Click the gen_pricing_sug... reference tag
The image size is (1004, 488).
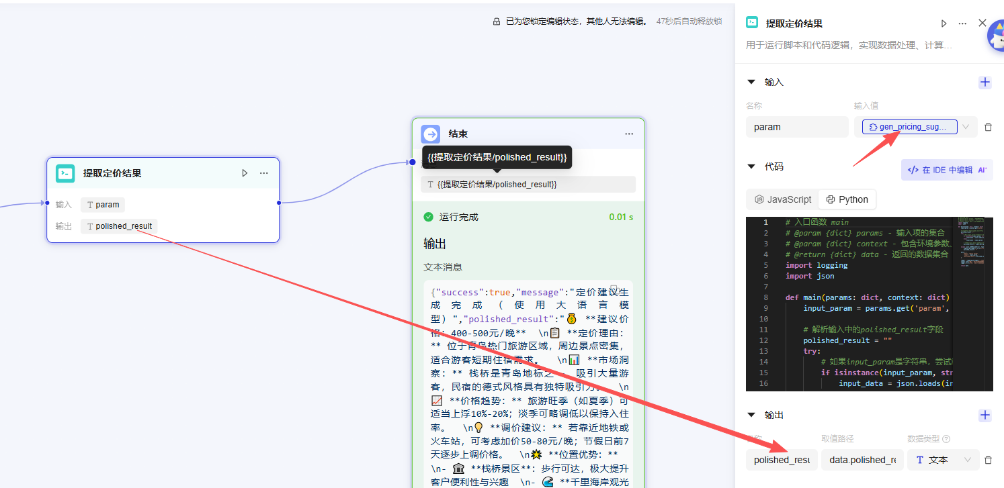[x=909, y=127]
